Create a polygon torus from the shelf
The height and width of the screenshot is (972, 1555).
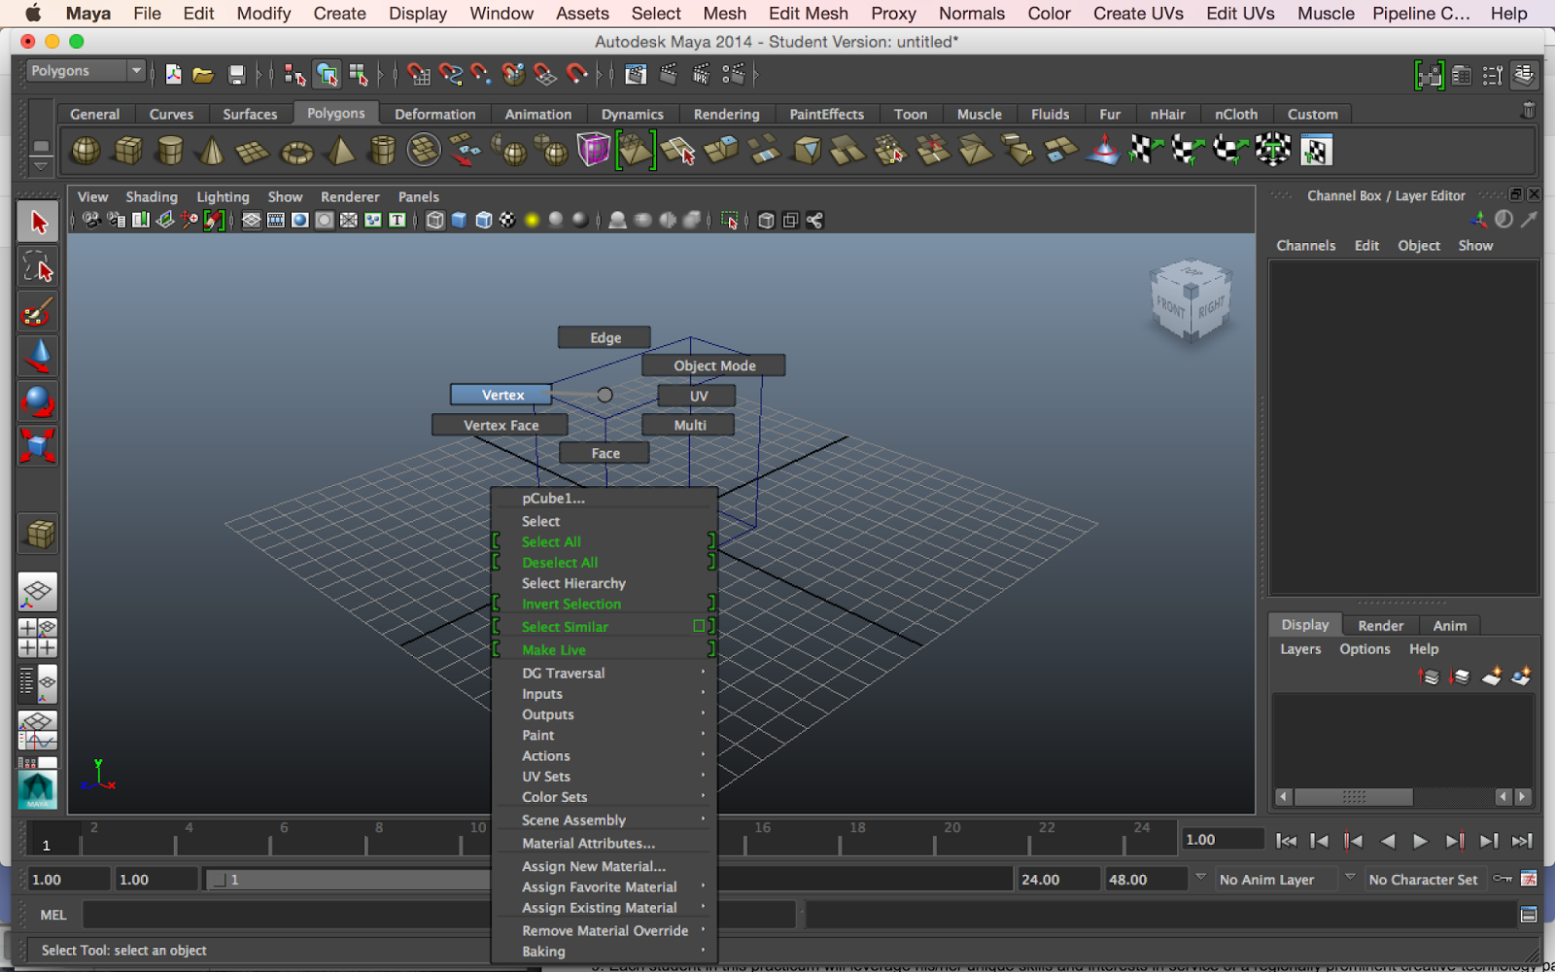point(296,152)
